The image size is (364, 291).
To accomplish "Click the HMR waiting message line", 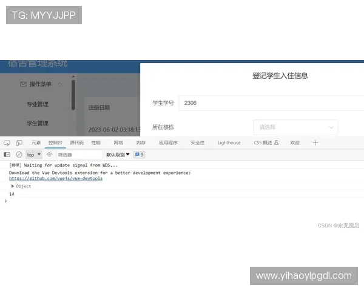I will tap(63, 165).
